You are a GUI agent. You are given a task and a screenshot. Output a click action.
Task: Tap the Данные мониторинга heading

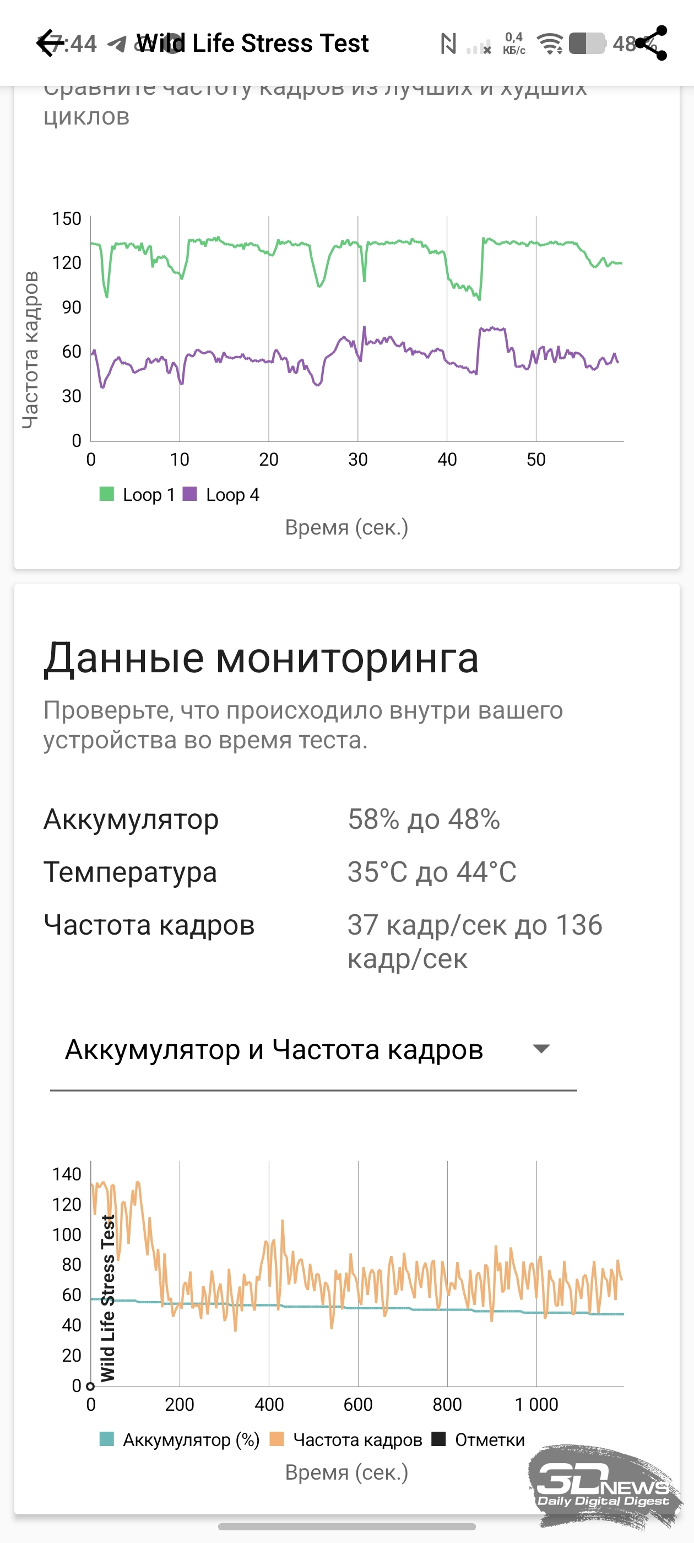tap(261, 657)
